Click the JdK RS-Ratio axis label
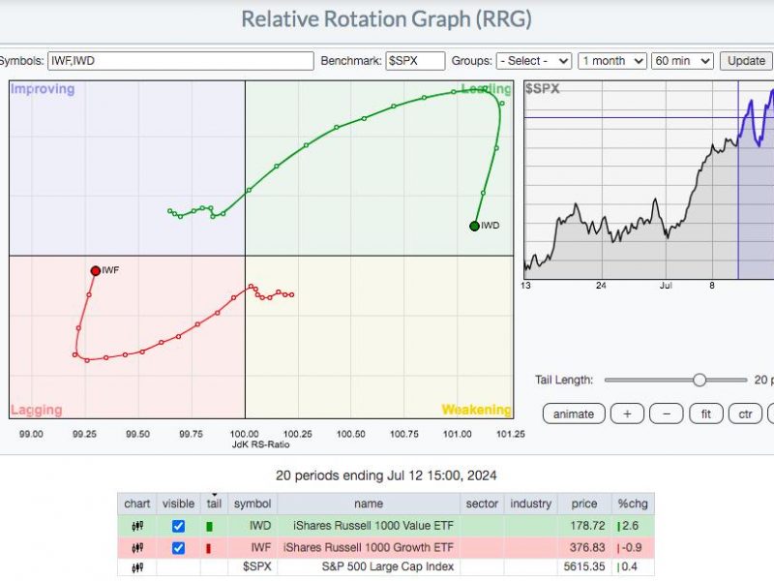774x581 pixels. (260, 444)
